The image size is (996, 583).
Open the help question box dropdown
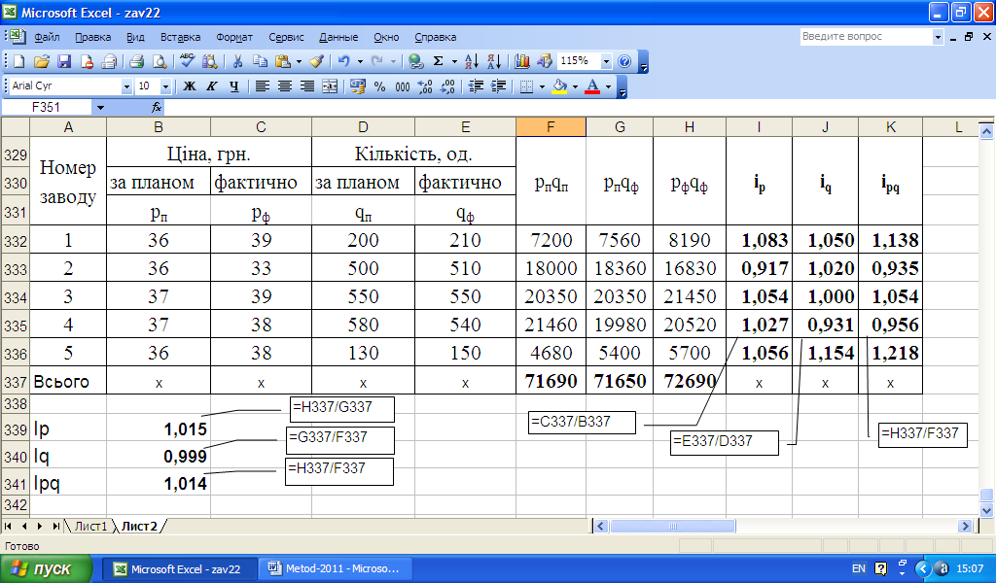(938, 37)
